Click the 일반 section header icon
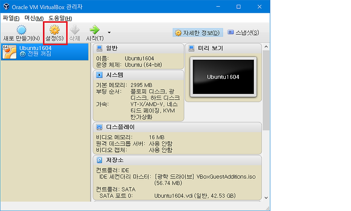This screenshot has width=351, height=211. [x=99, y=48]
